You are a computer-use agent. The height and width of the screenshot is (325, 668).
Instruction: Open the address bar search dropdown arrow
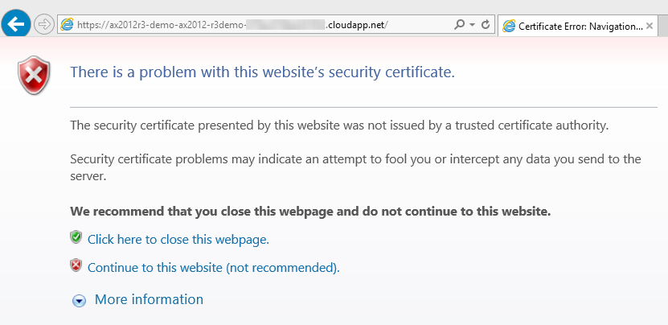pos(472,25)
